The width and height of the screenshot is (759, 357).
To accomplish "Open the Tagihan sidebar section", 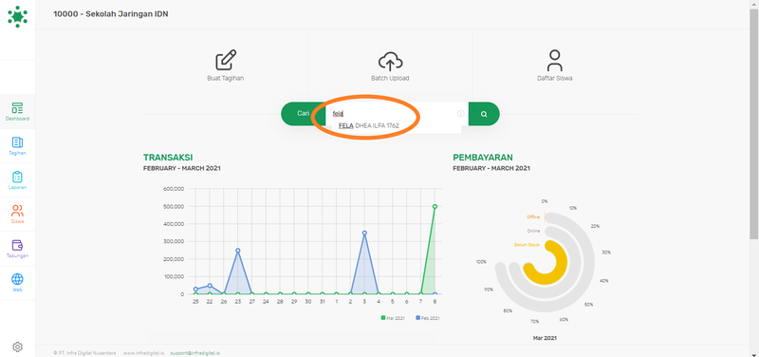I will (17, 146).
